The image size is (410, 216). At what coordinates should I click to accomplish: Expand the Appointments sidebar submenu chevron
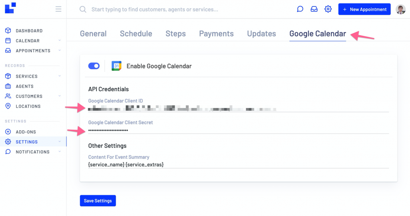pyautogui.click(x=60, y=50)
